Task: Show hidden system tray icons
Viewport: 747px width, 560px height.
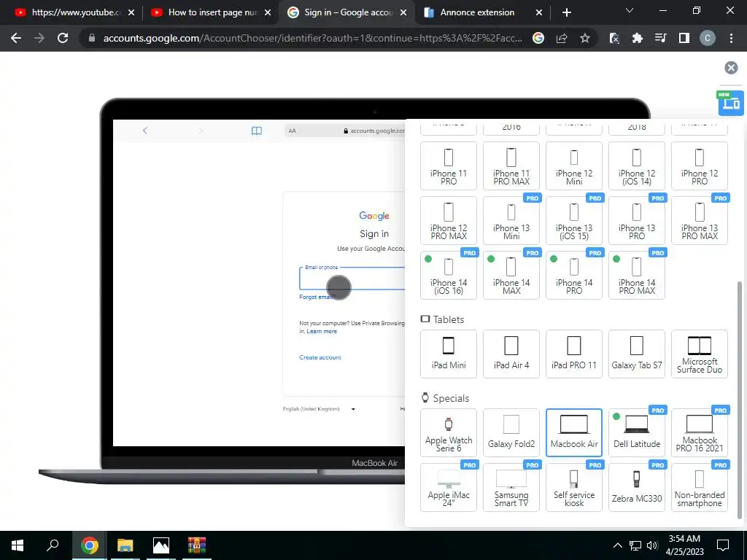Action: tap(617, 545)
